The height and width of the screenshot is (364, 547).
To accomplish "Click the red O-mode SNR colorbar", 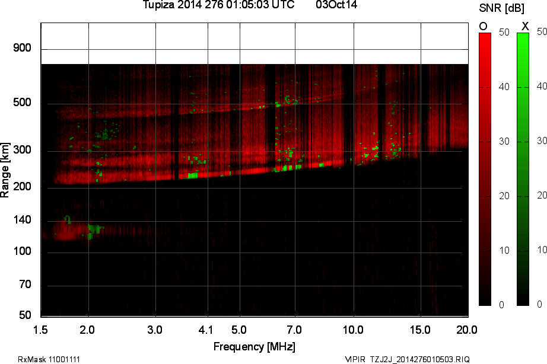I will pos(485,169).
